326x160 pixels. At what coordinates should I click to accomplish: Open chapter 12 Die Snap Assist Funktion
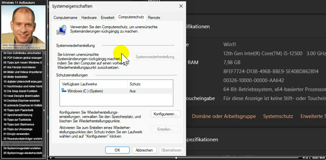point(22,91)
